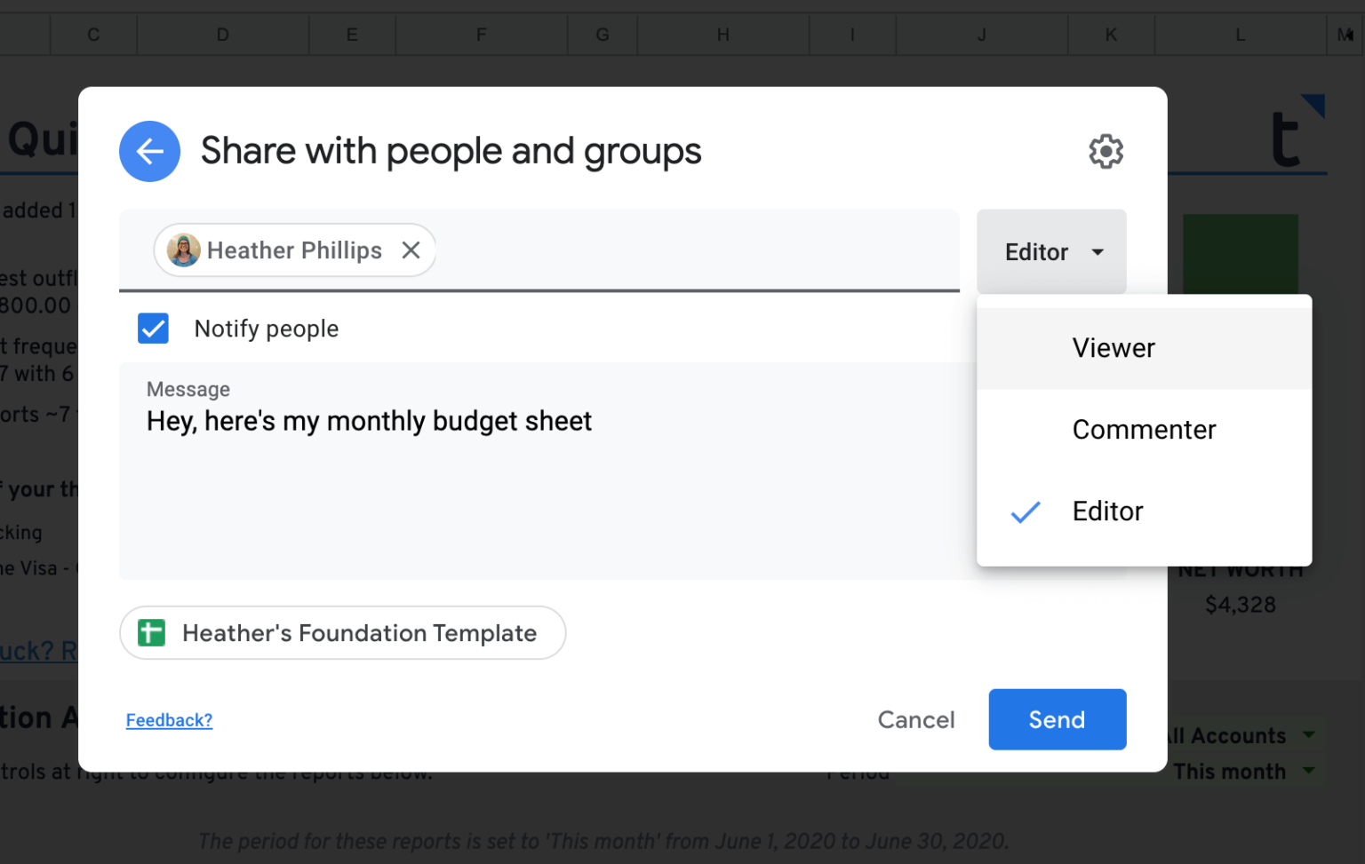The width and height of the screenshot is (1365, 864).
Task: Open sharing settings via the gear icon
Action: (x=1106, y=151)
